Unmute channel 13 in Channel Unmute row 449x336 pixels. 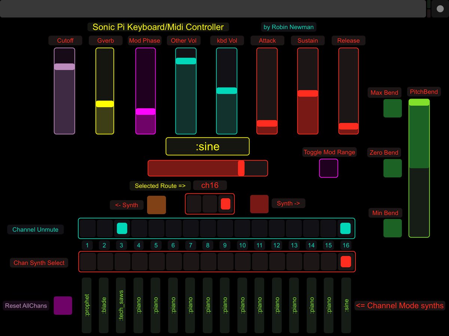(294, 228)
